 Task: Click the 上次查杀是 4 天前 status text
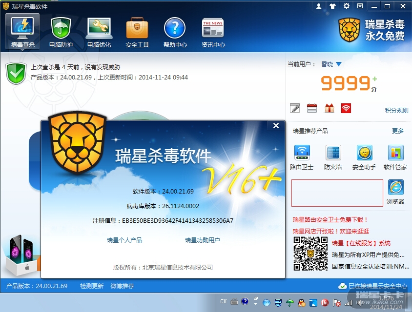click(x=75, y=67)
